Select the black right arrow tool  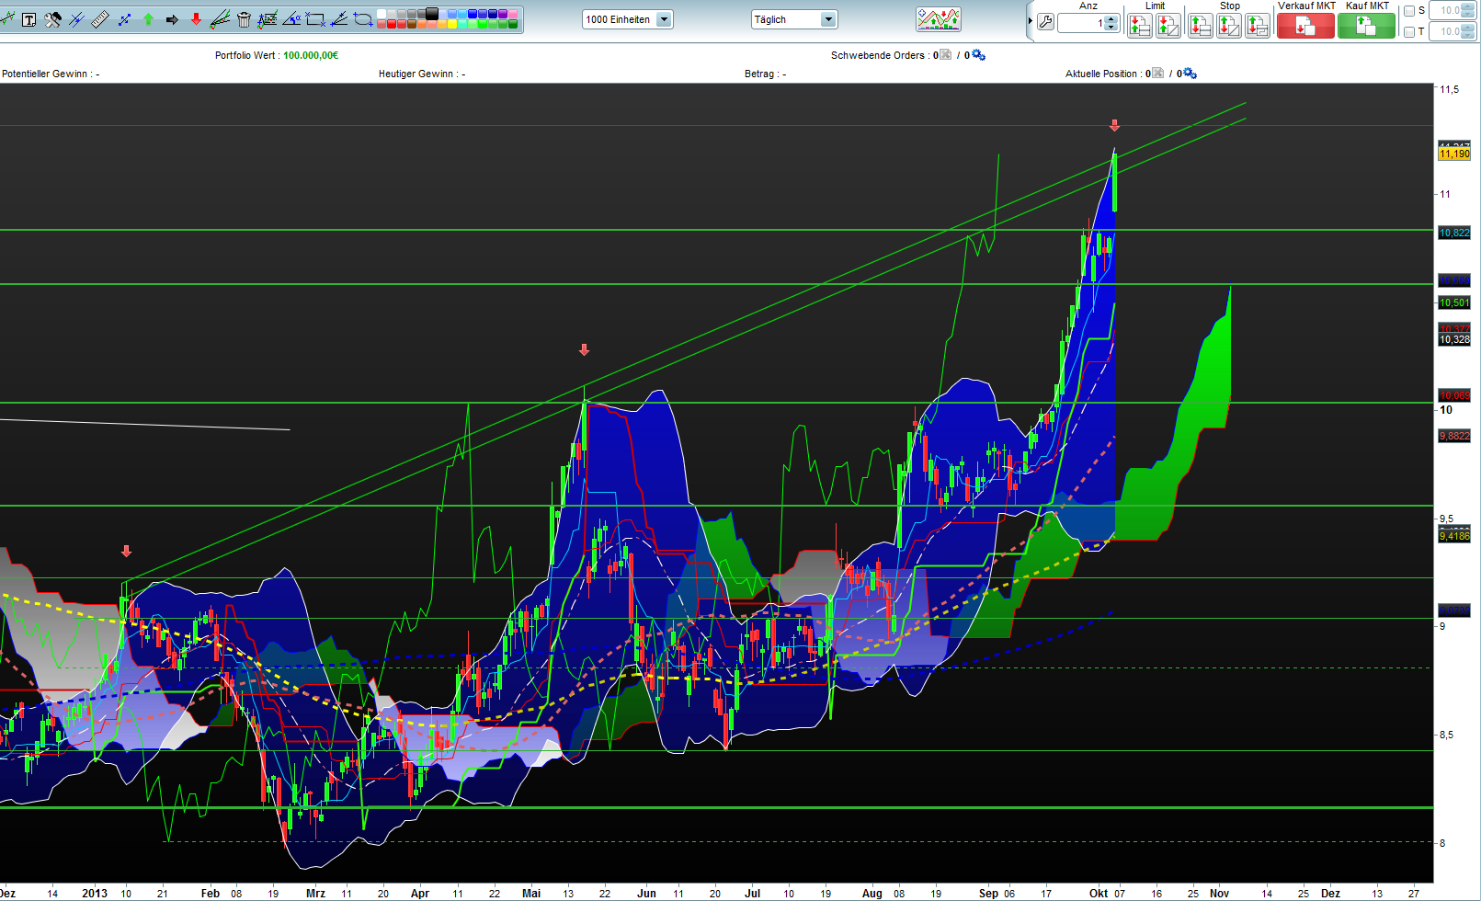[x=172, y=19]
